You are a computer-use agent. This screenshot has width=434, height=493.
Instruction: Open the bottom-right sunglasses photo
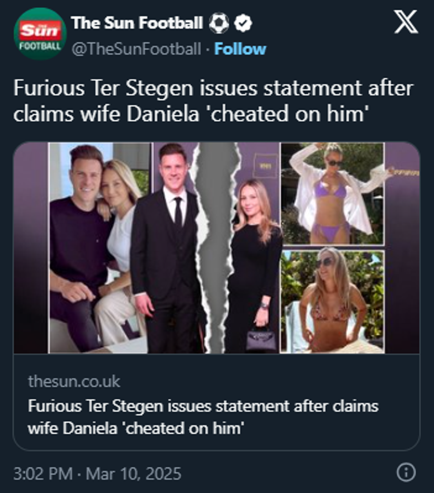(x=332, y=301)
